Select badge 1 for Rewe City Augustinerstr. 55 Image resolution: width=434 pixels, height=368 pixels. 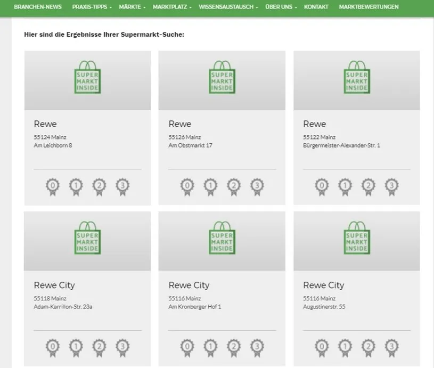click(x=345, y=348)
